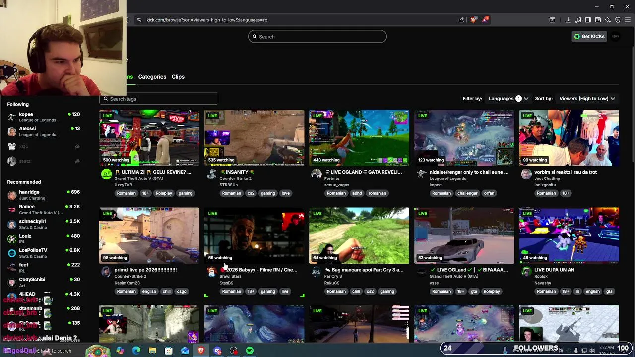Open Far Cry 3 stream thumbnail
The image size is (635, 357).
click(359, 236)
